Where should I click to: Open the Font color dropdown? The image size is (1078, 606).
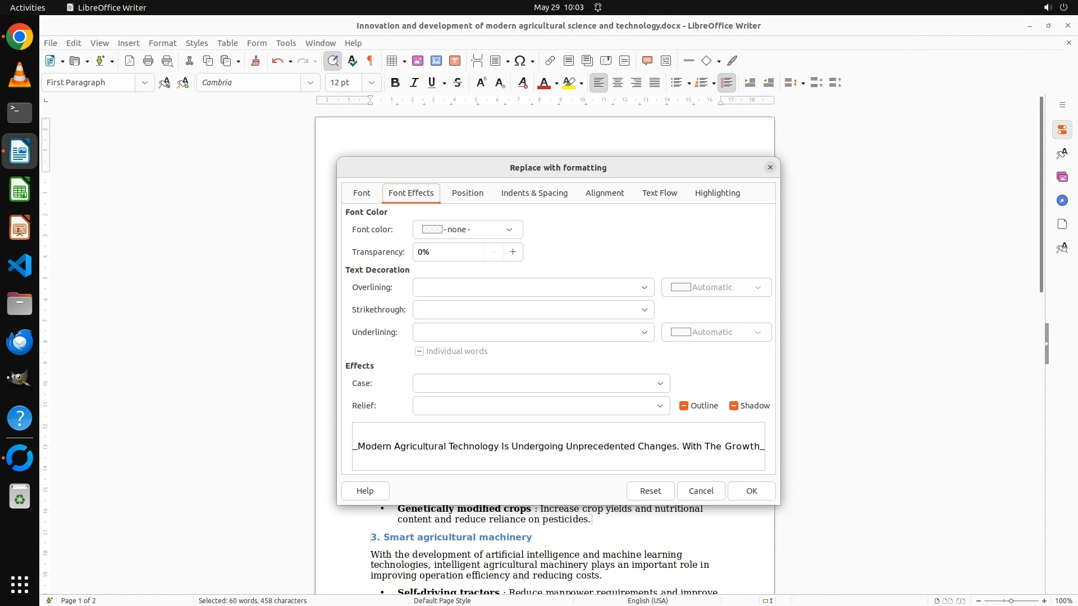467,229
